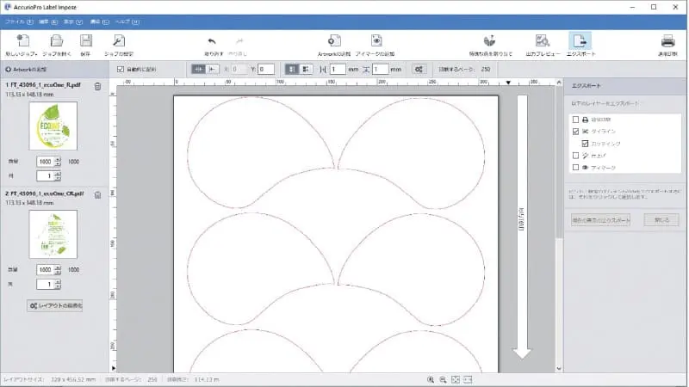The width and height of the screenshot is (689, 387).
Task: Click the Optimize Layout button
Action: (x=55, y=305)
